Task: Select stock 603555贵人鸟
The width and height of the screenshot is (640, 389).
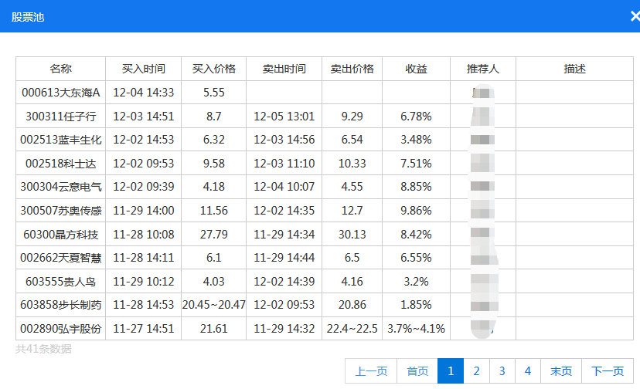Action: coord(61,282)
